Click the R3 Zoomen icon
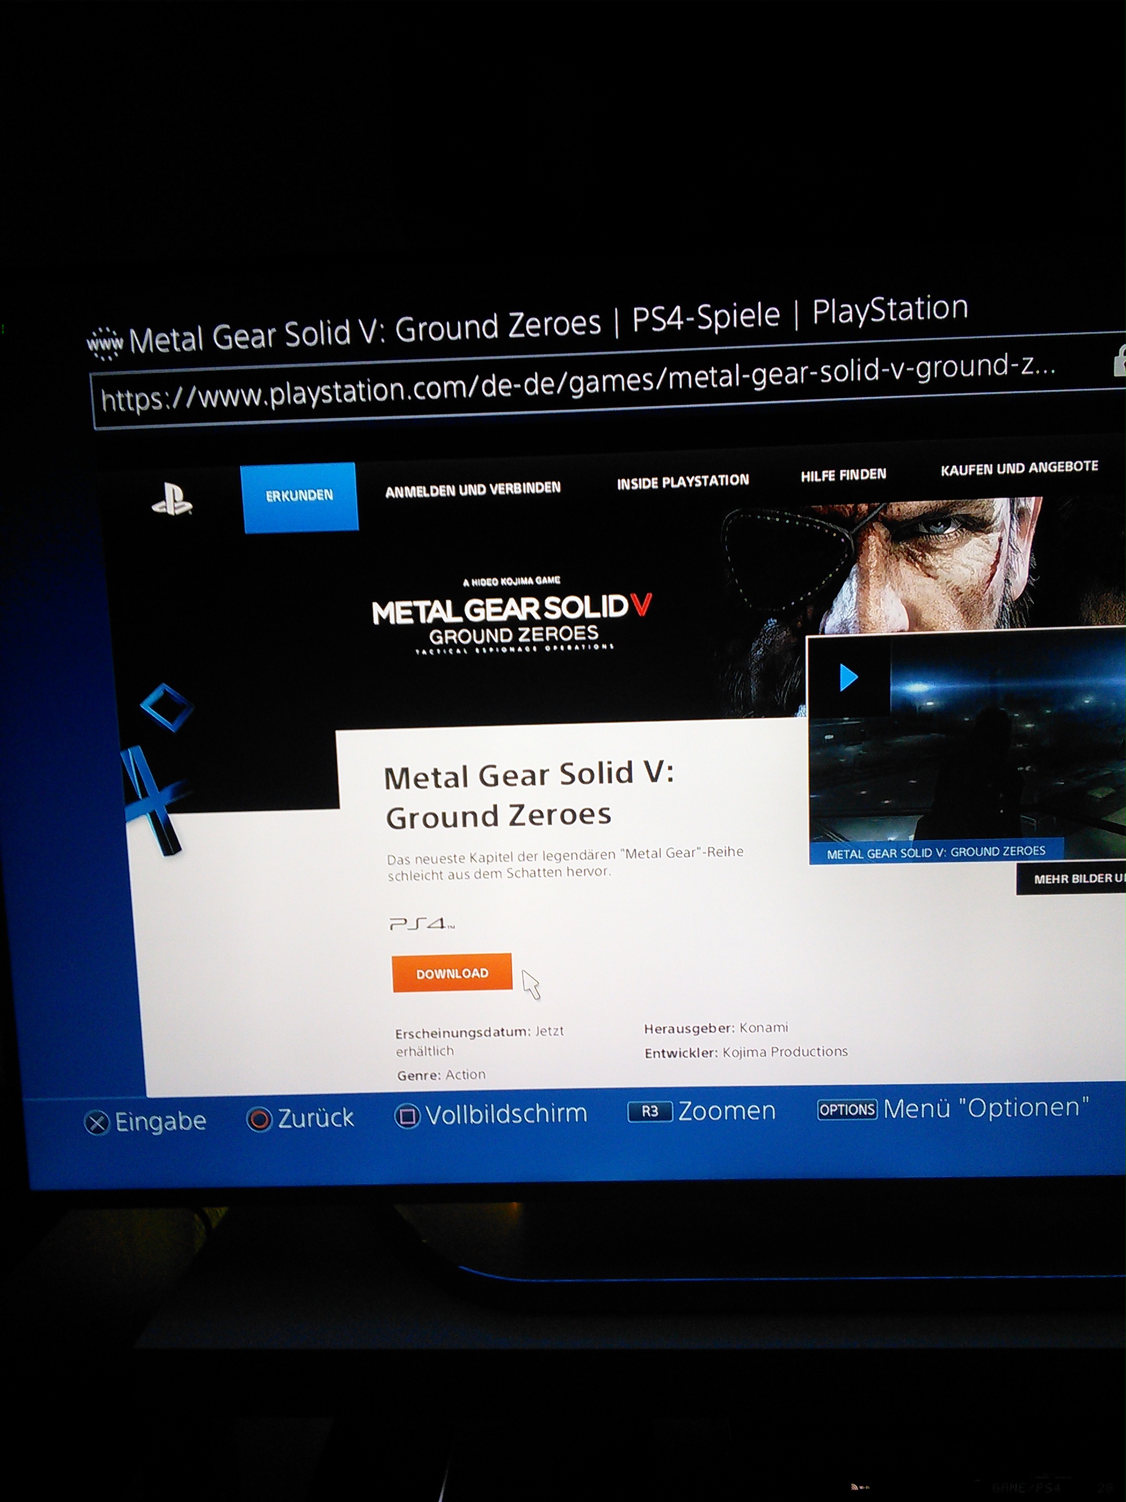This screenshot has height=1502, width=1126. [x=649, y=1111]
